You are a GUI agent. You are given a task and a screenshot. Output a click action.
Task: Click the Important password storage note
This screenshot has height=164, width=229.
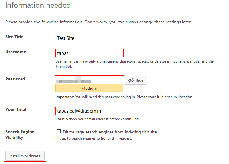coord(124,97)
